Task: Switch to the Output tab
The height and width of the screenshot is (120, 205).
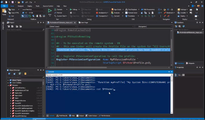Action: [80, 116]
